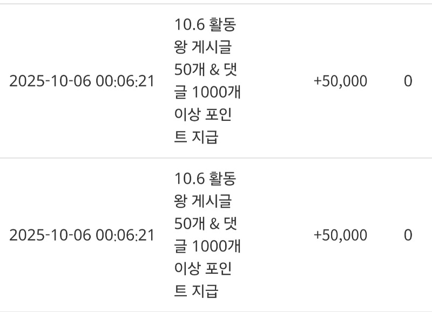The width and height of the screenshot is (432, 312).
Task: Click '글 1000개' text in the bottom row
Action: [208, 247]
